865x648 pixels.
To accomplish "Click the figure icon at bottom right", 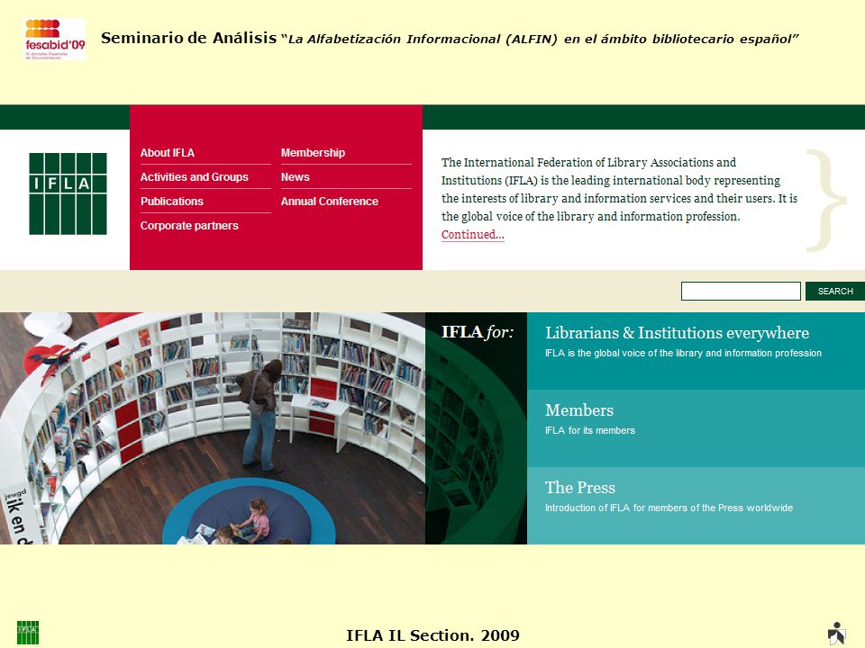I will [x=837, y=633].
